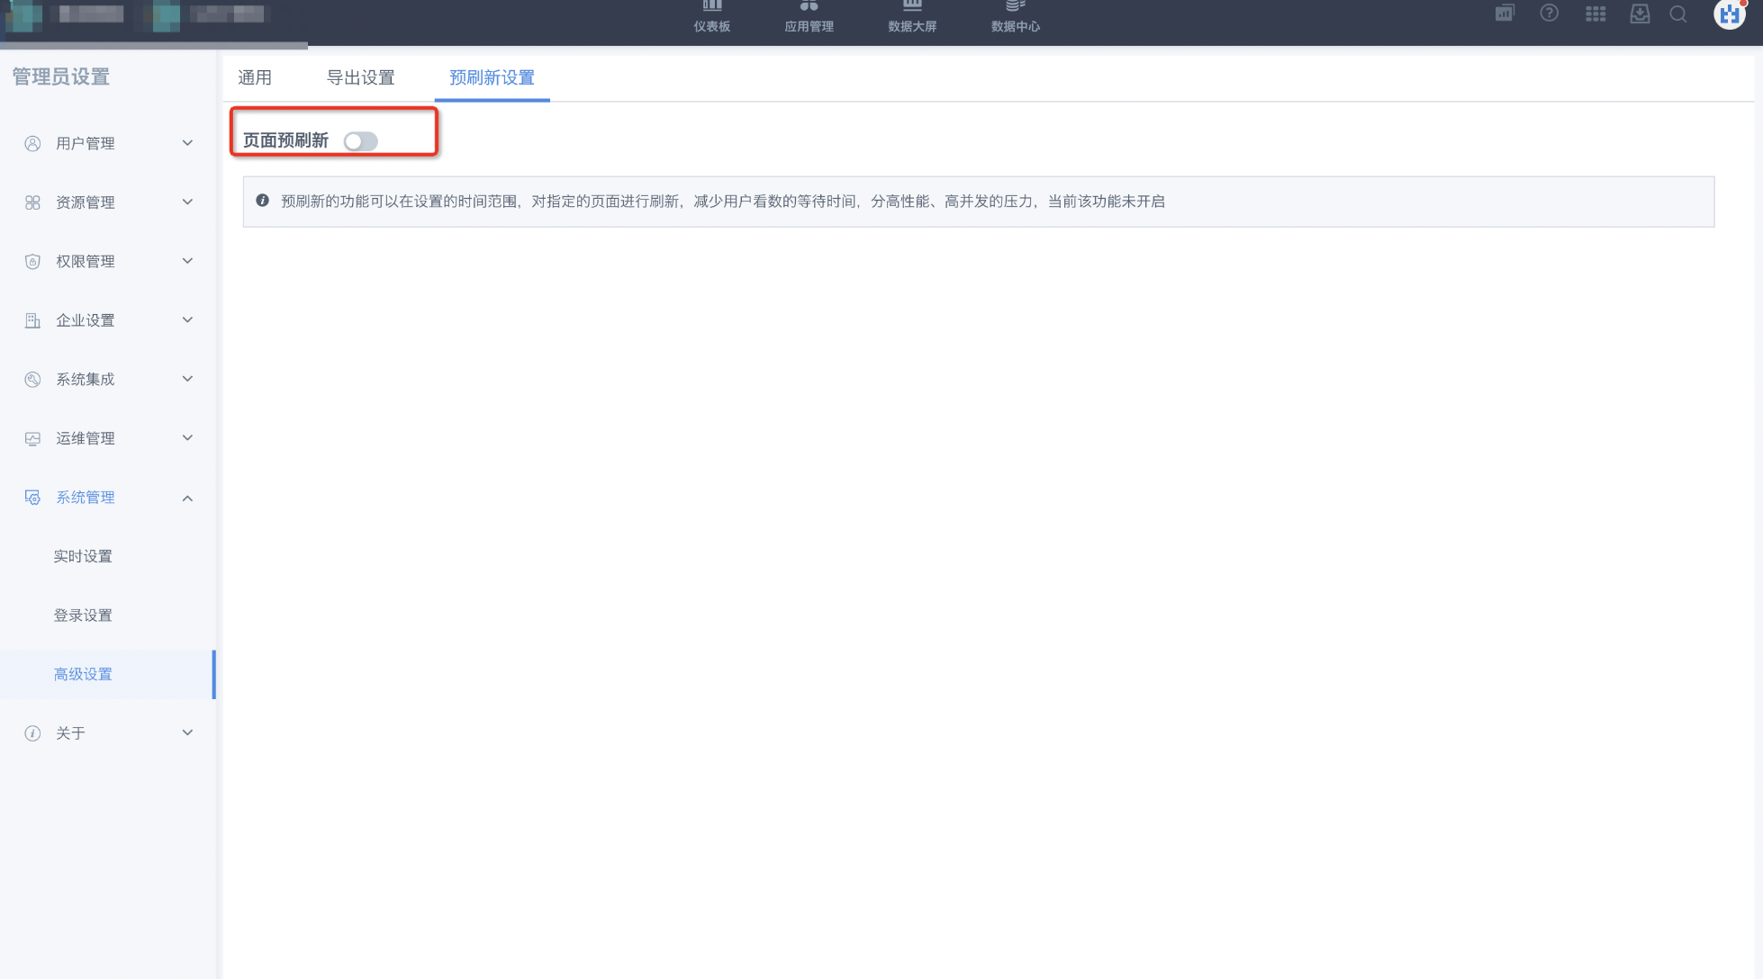Click the 运维管理 sidebar item

86,438
